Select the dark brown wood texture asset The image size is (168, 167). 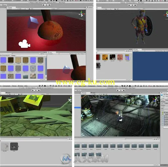pyautogui.click(x=11, y=60)
